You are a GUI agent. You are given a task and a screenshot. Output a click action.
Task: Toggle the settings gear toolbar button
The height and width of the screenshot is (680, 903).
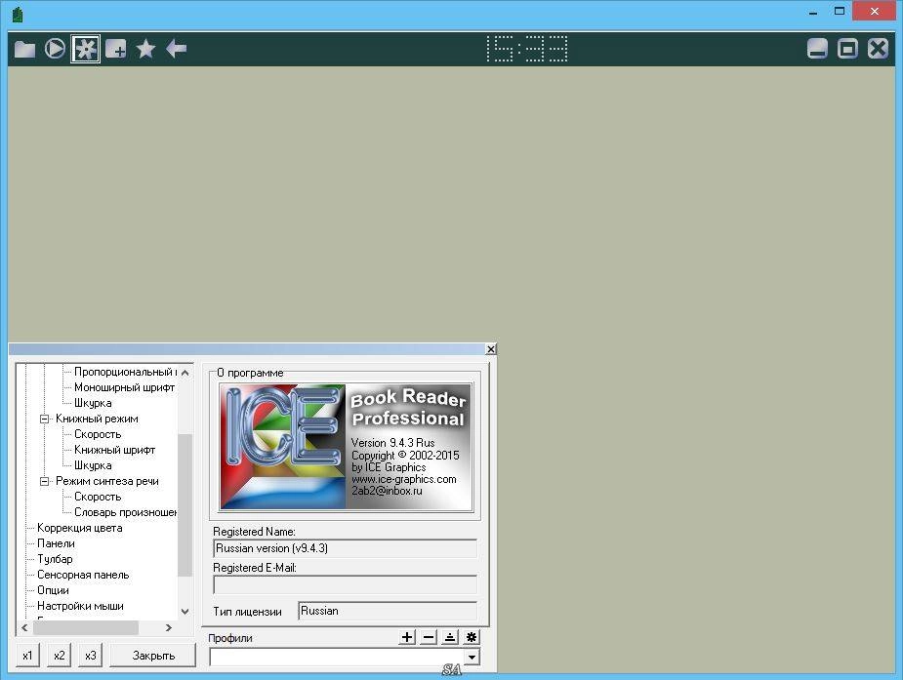click(x=85, y=49)
